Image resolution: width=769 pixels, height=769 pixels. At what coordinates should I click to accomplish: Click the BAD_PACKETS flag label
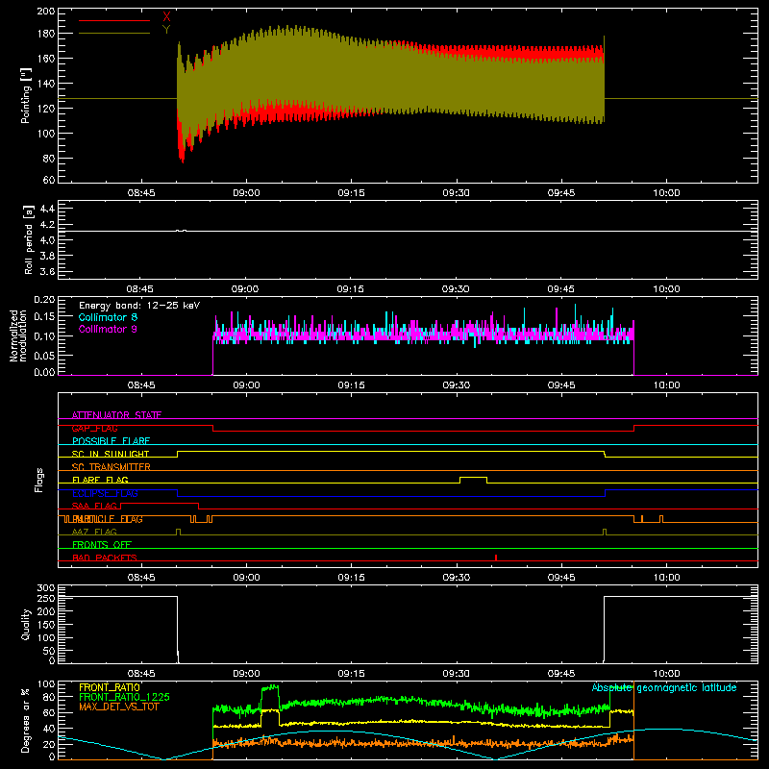point(105,558)
